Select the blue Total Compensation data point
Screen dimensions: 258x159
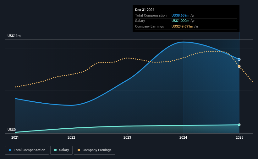(239, 59)
